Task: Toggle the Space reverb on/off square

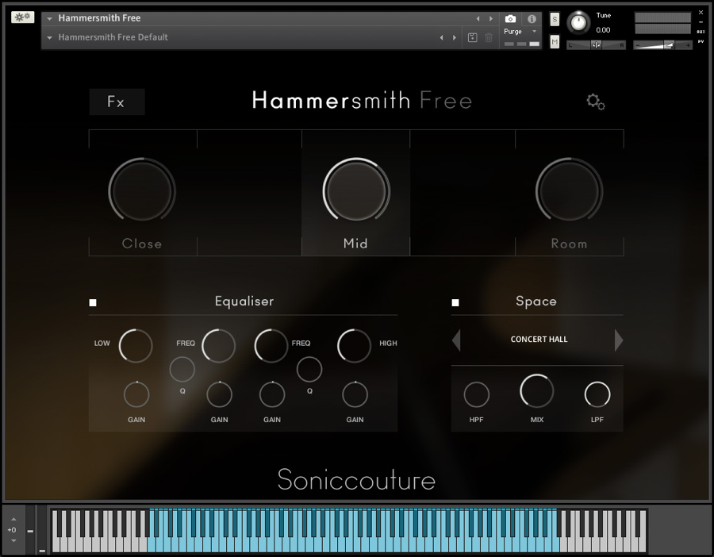Action: point(455,303)
